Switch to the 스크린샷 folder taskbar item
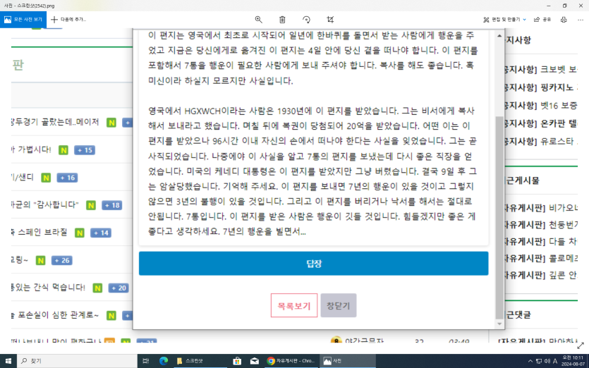The height and width of the screenshot is (368, 589). (x=200, y=361)
